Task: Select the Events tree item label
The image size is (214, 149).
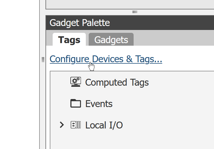Action: pos(99,104)
